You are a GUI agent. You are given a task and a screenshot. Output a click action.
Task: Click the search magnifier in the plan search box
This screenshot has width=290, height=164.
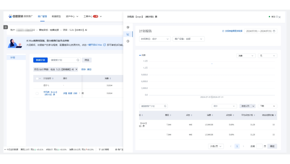click(x=78, y=60)
